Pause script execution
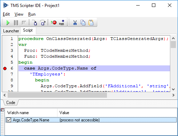178x136 pixels. click(x=16, y=23)
